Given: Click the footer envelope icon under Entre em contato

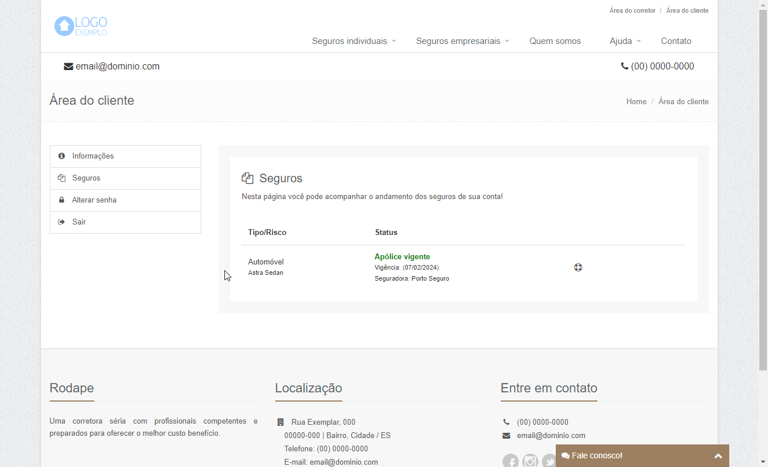Looking at the screenshot, I should click(507, 436).
